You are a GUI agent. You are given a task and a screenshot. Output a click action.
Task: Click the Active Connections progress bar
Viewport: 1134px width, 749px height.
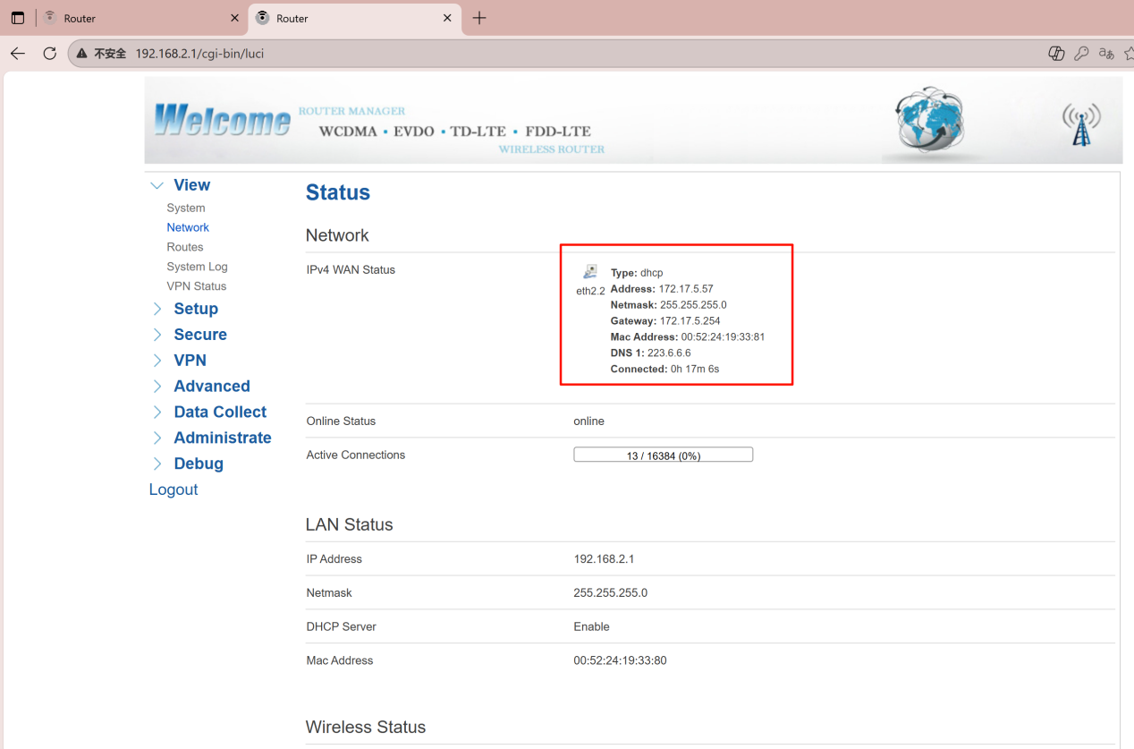(x=663, y=455)
